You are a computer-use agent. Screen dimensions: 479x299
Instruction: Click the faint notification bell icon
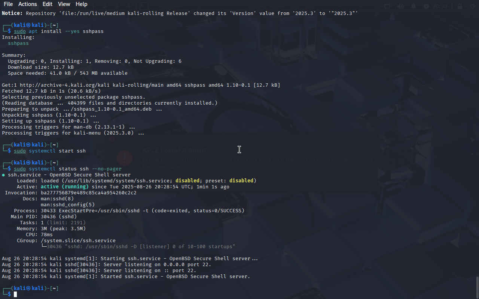(x=414, y=6)
